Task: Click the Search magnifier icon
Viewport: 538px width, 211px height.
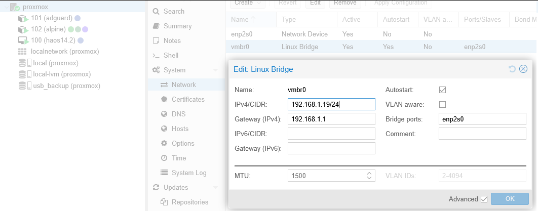Action: [x=156, y=11]
